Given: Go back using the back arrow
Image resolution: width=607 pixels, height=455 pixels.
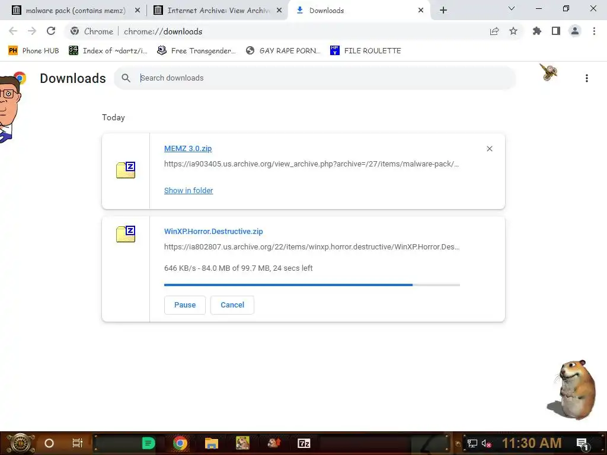Looking at the screenshot, I should 13,31.
